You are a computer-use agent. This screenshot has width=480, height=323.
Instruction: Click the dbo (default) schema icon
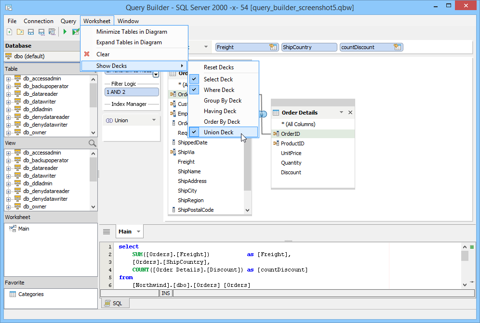tap(9, 56)
